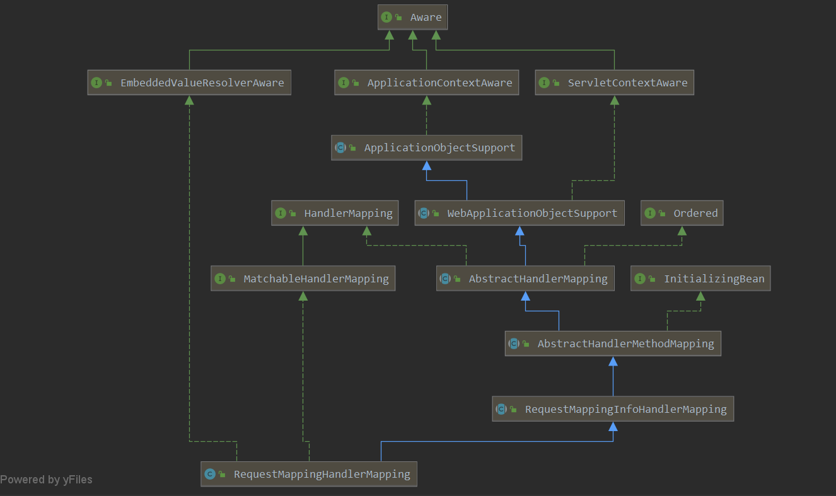
Task: Click the class icon beside RequestMappingInfoHandlerMapping
Action: (501, 409)
